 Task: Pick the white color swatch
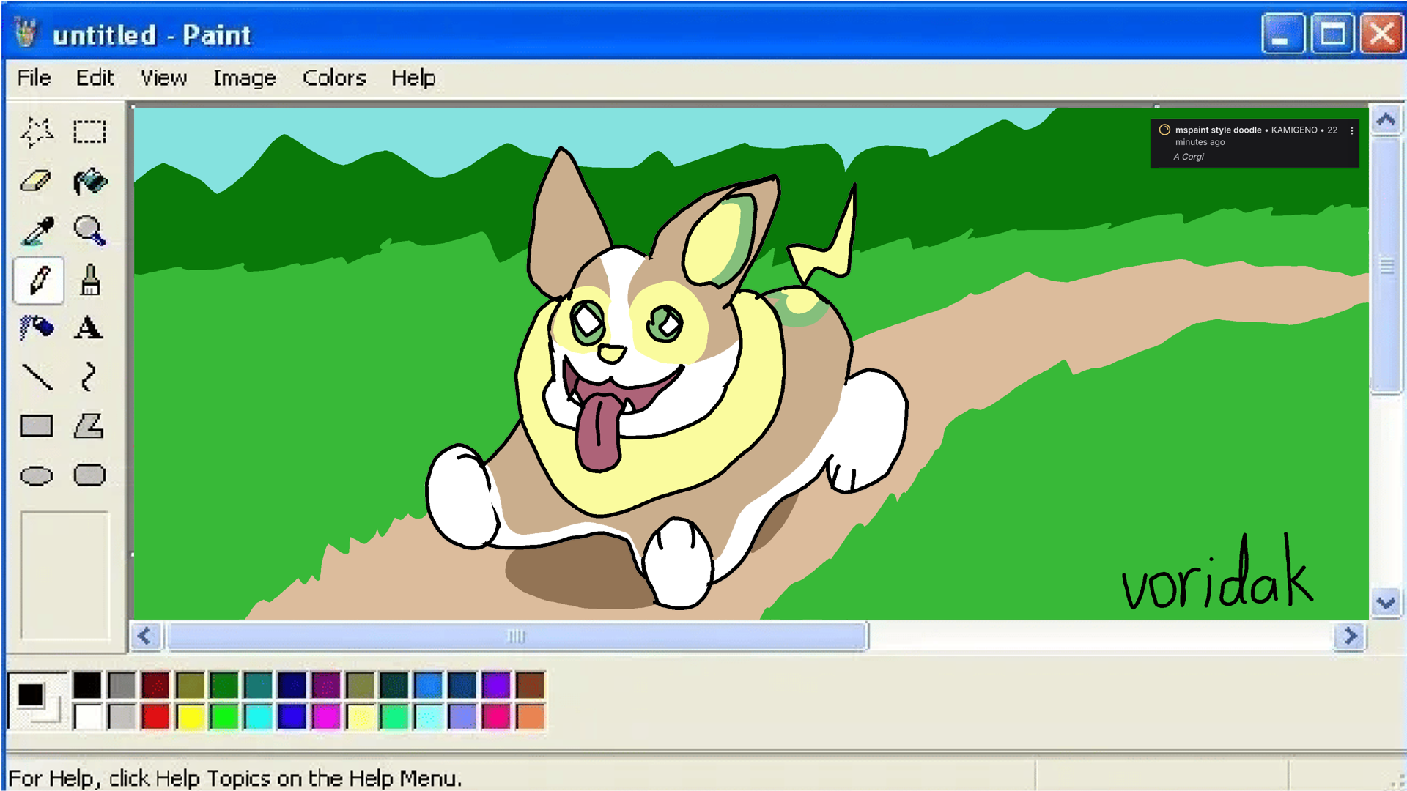point(87,716)
